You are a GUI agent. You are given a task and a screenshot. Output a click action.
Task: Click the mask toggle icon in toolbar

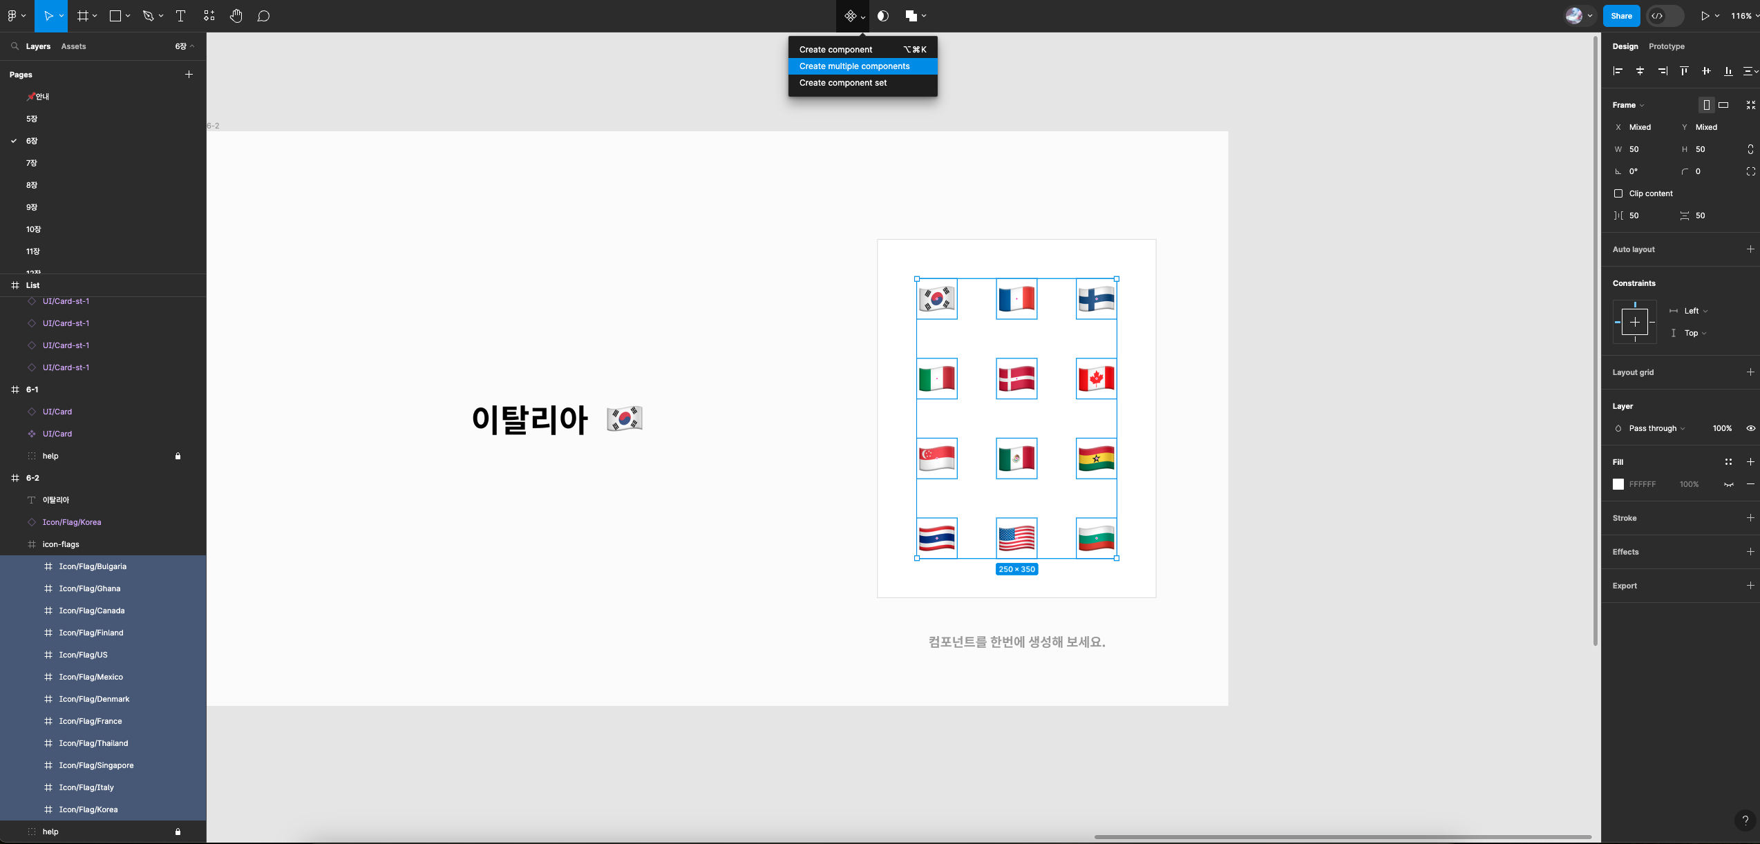coord(883,16)
